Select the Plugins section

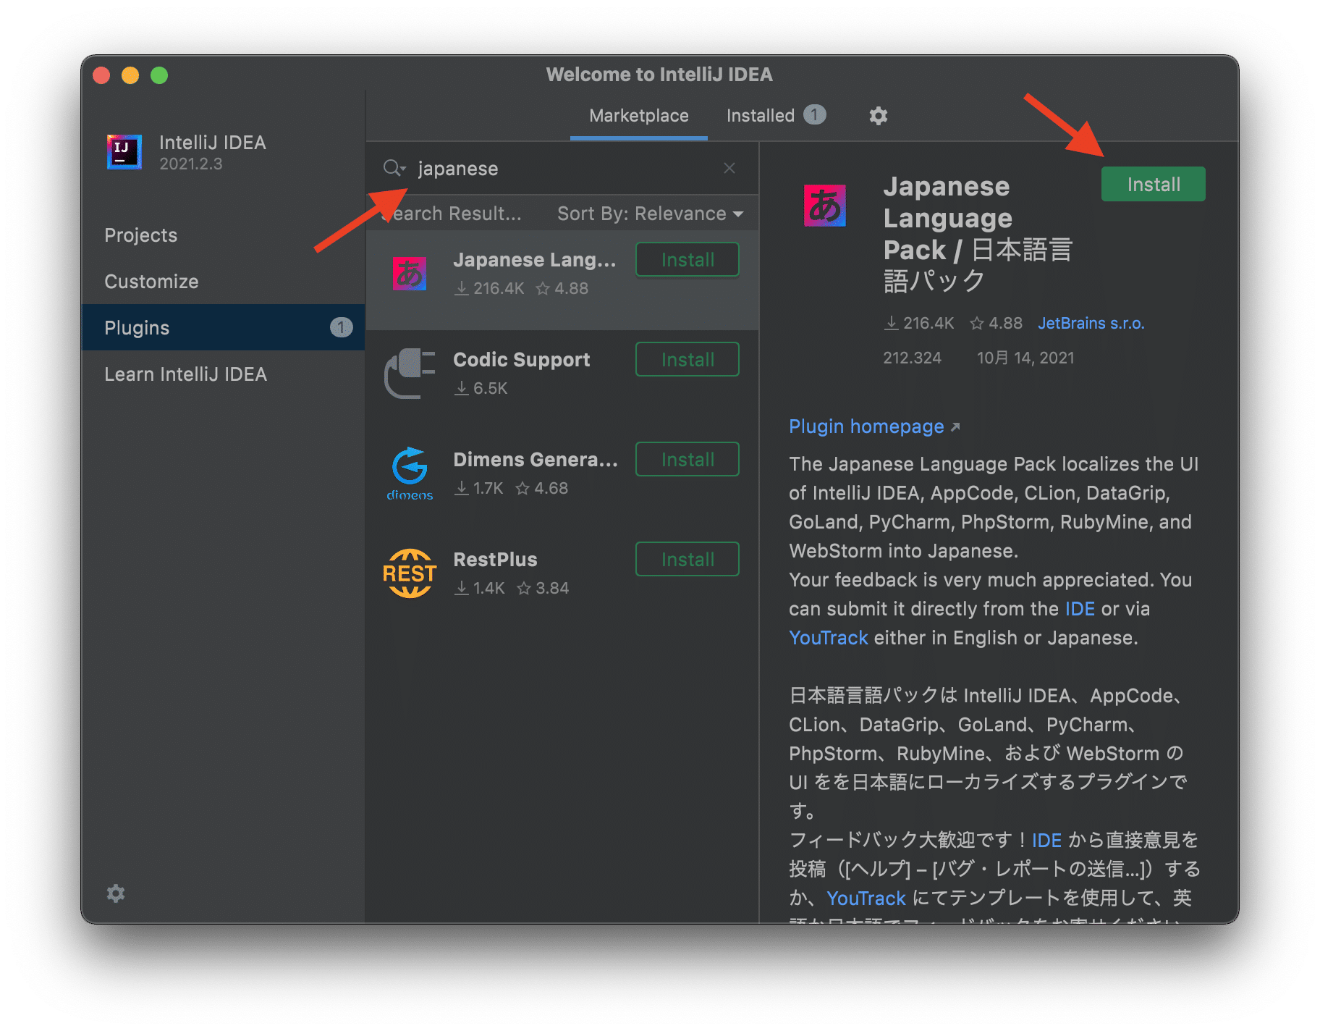[223, 327]
